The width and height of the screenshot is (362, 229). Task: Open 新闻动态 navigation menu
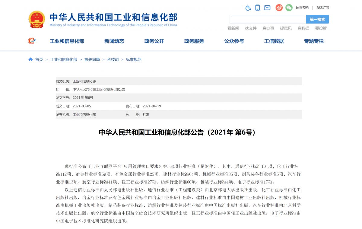[x=114, y=41]
